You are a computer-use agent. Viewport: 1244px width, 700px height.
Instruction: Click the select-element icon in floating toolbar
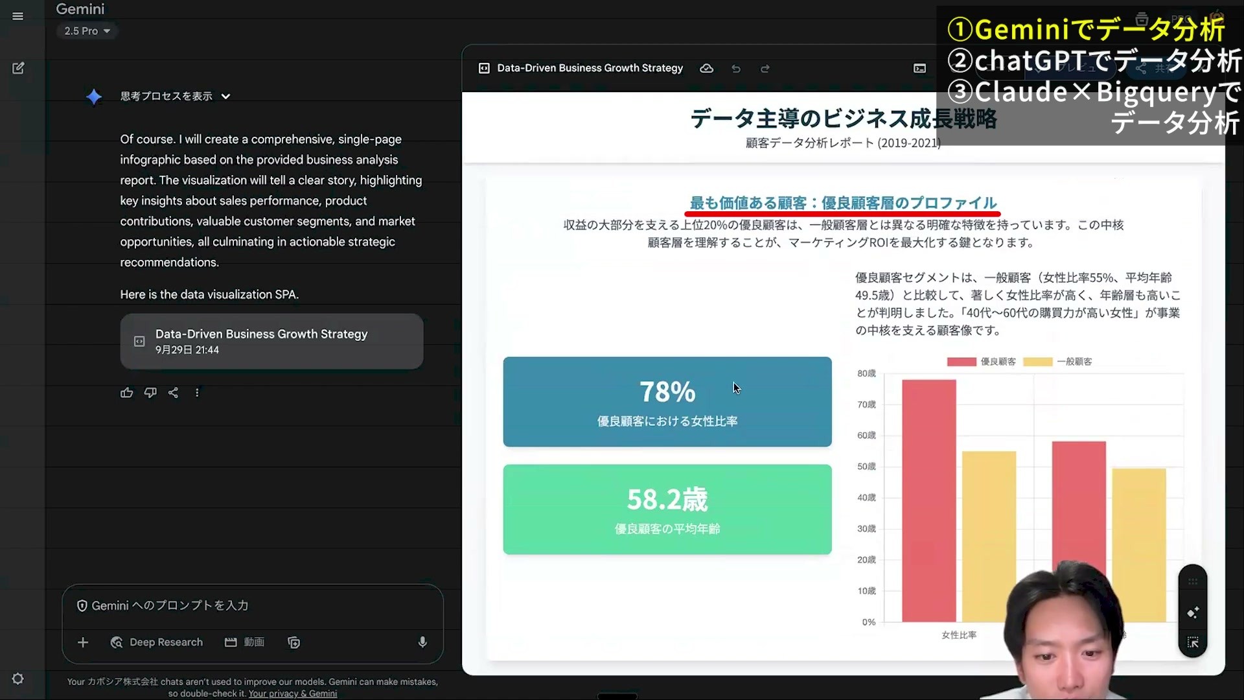point(1193,642)
